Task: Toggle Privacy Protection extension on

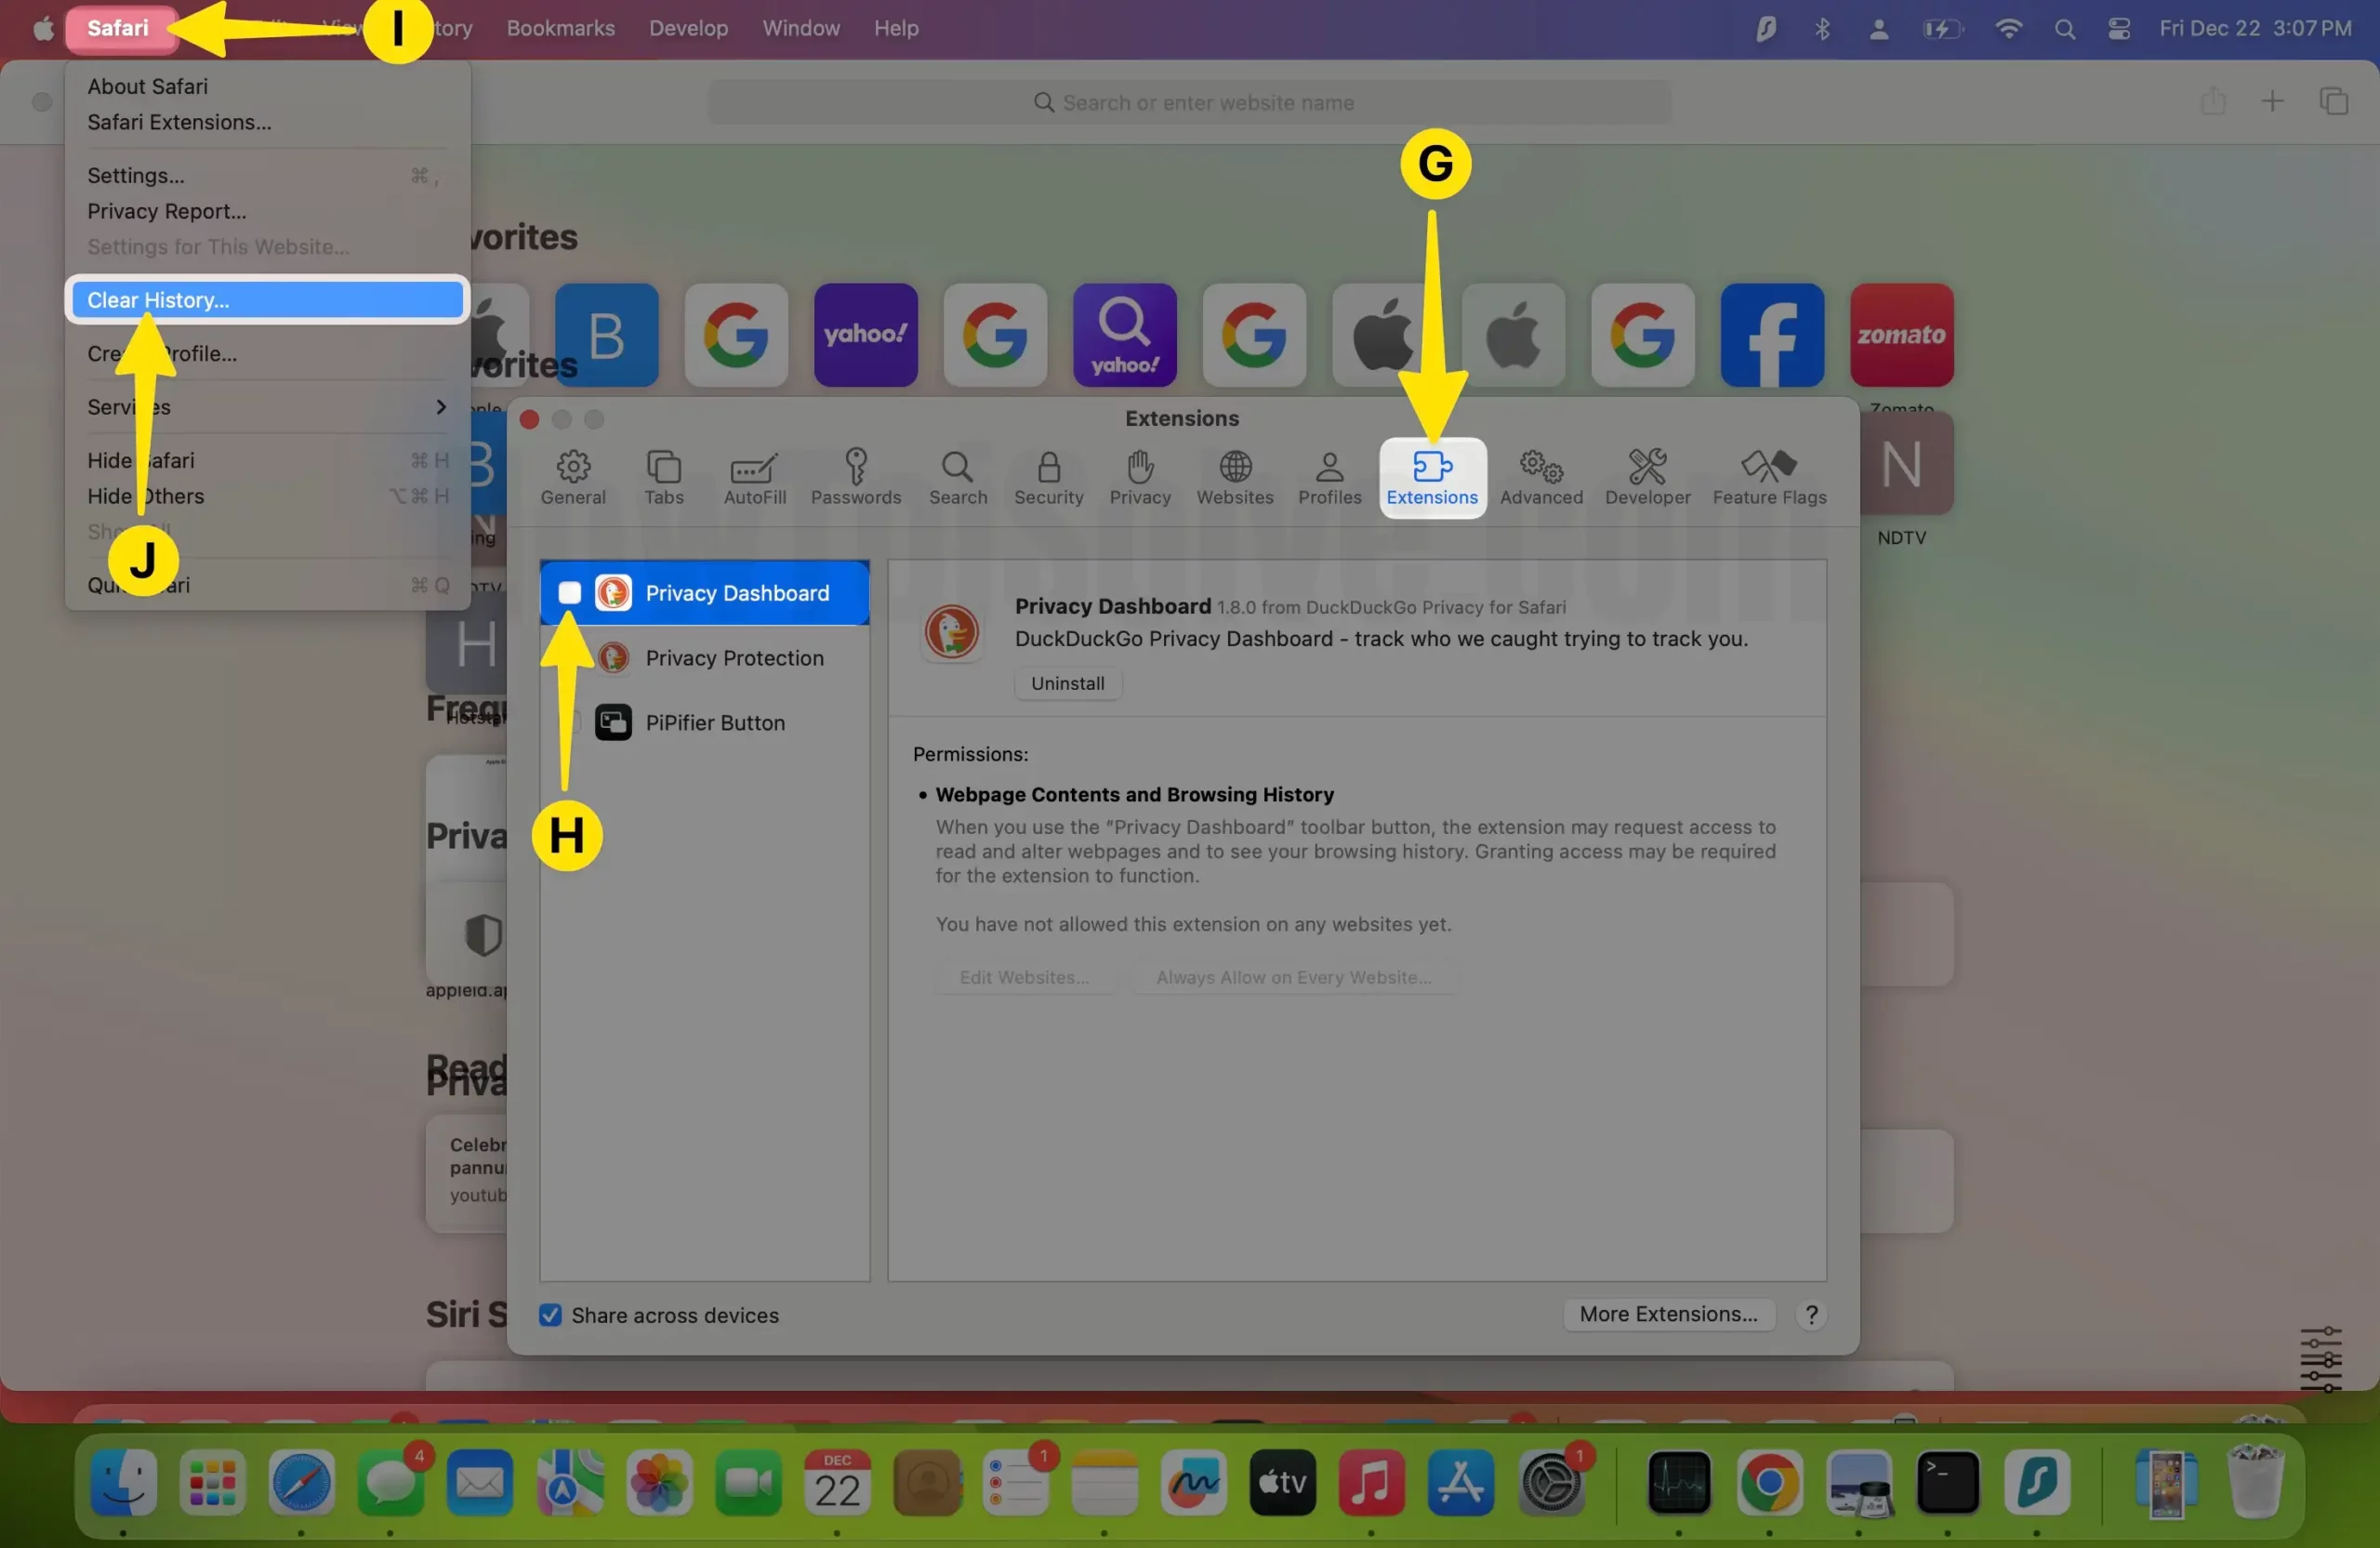Action: tap(569, 656)
